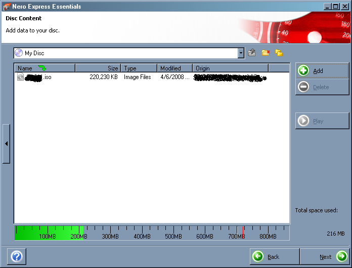
Task: Click the Delete button
Action: click(322, 87)
